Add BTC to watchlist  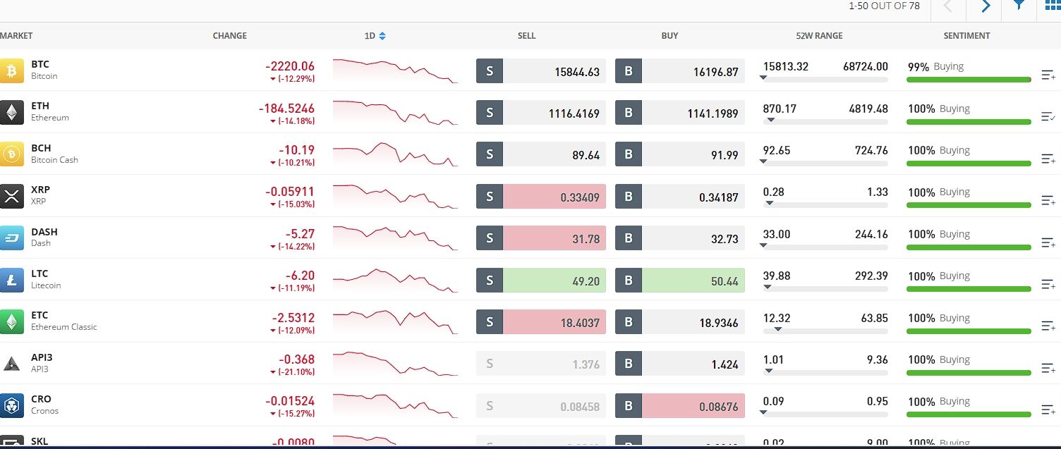coord(1048,75)
